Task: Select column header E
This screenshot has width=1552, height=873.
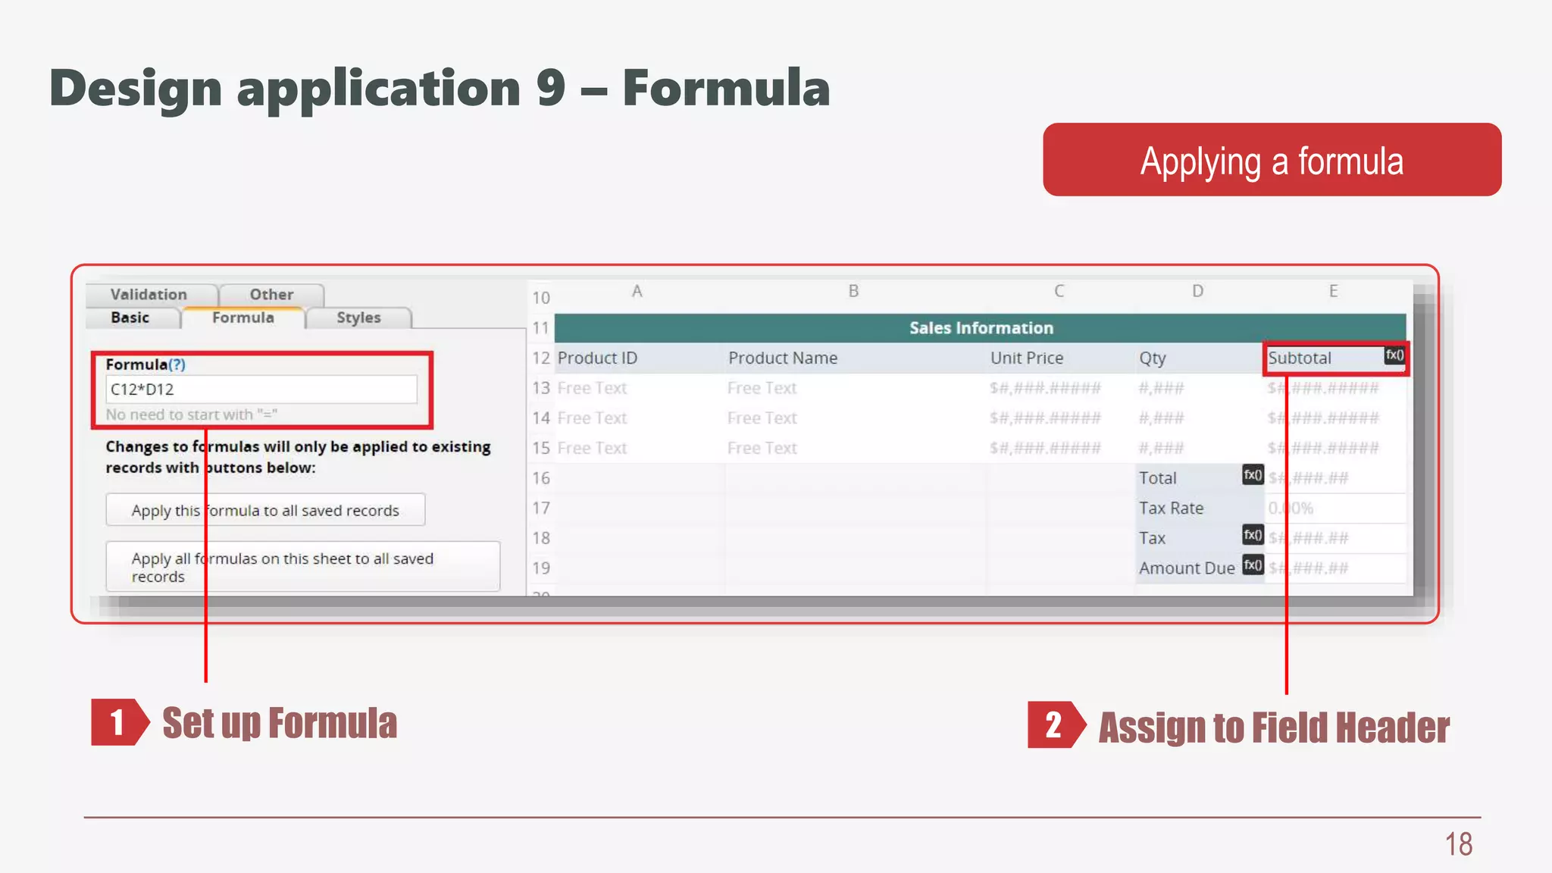Action: (1334, 291)
